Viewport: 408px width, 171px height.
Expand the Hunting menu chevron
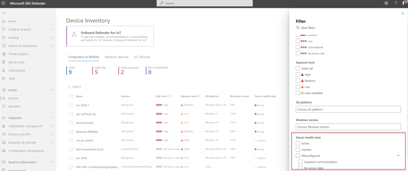pyautogui.click(x=51, y=38)
